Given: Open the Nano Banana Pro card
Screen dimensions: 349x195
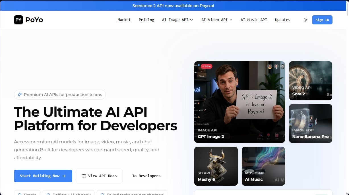Looking at the screenshot, I should click(311, 123).
